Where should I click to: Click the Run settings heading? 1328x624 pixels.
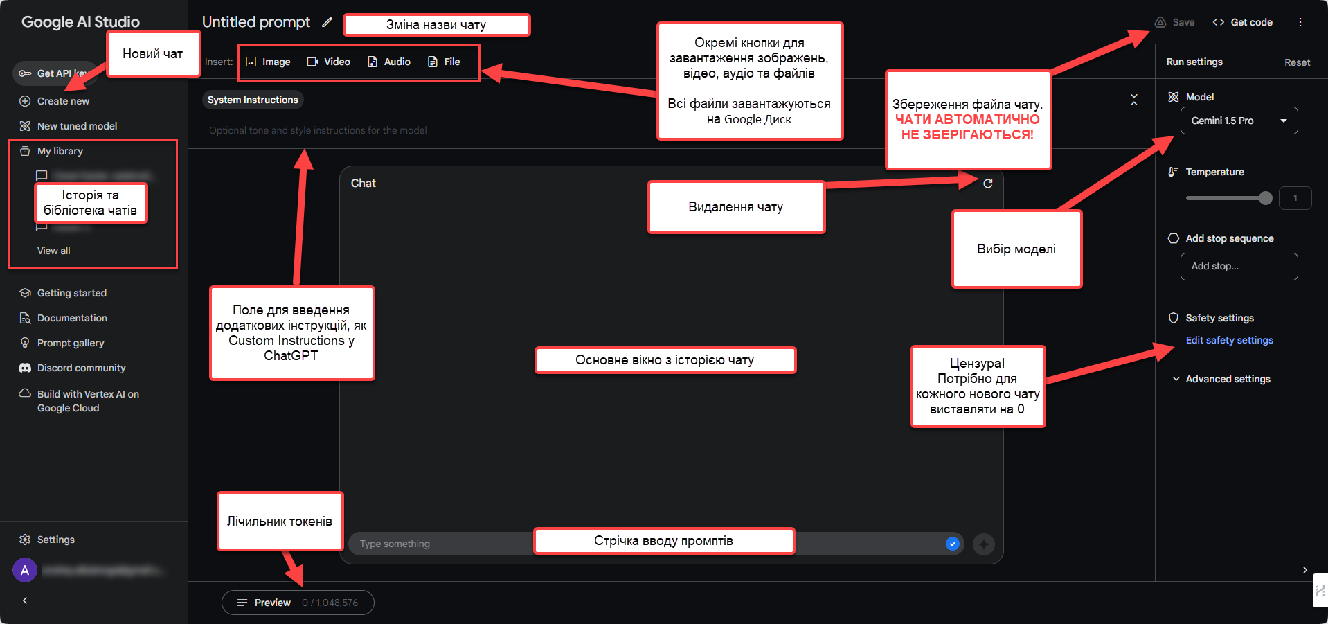(1194, 62)
